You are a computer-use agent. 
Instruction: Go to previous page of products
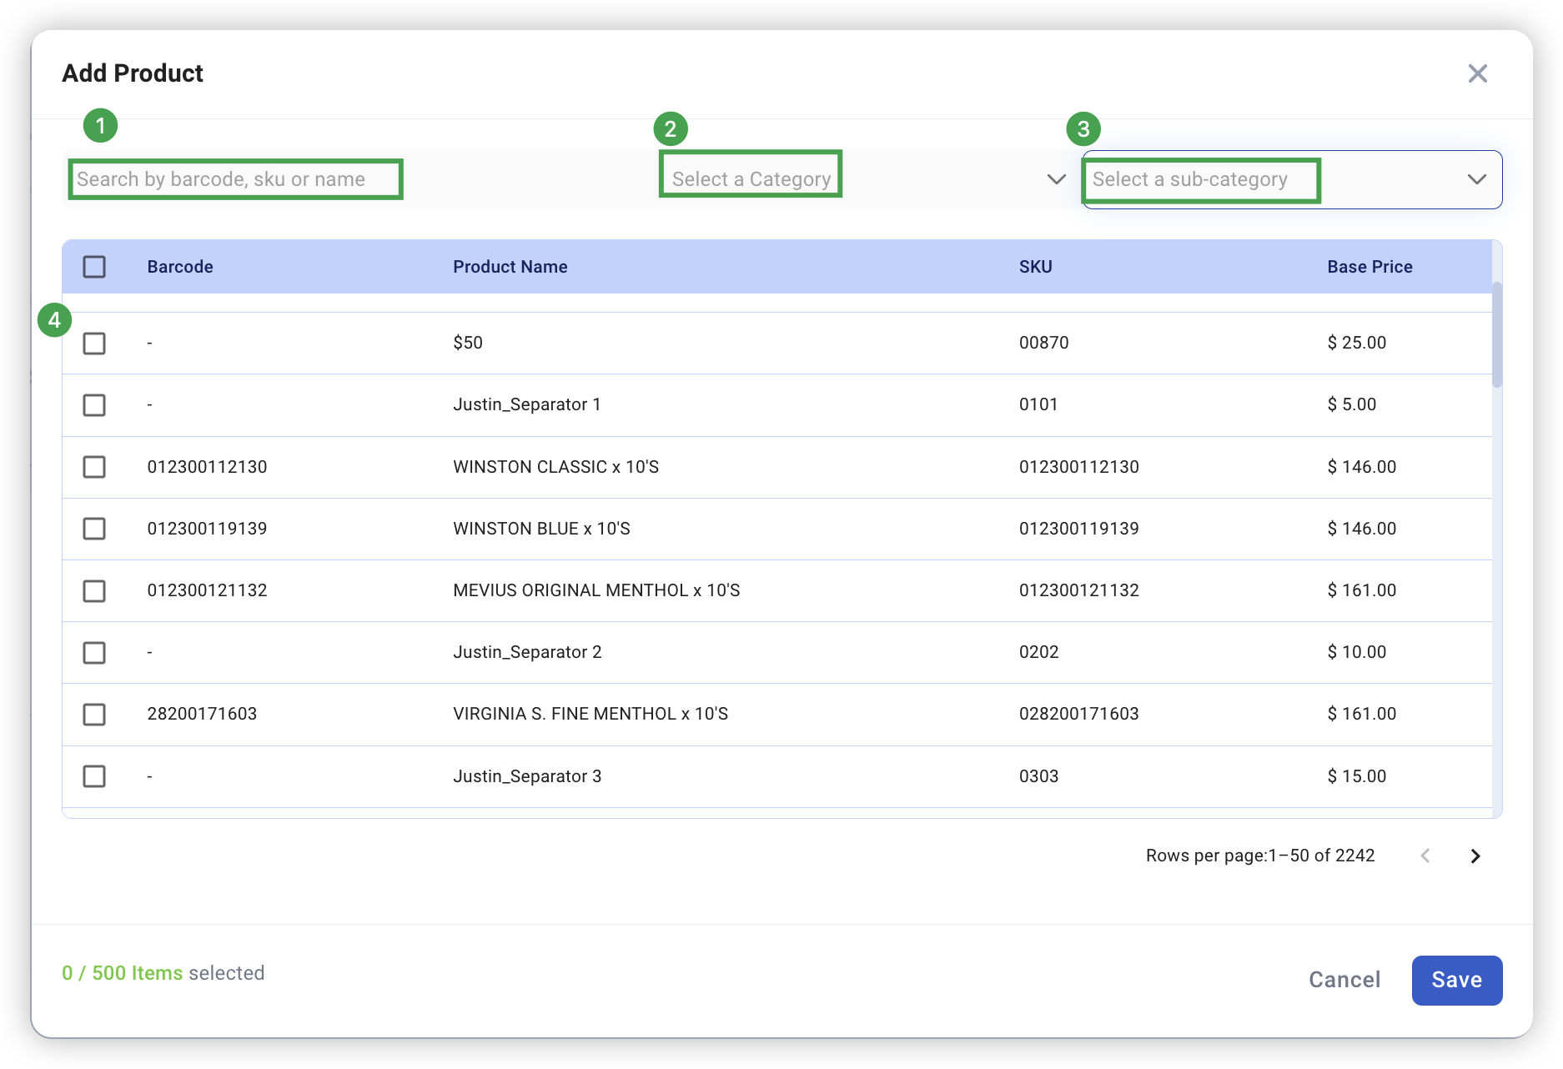click(1425, 856)
